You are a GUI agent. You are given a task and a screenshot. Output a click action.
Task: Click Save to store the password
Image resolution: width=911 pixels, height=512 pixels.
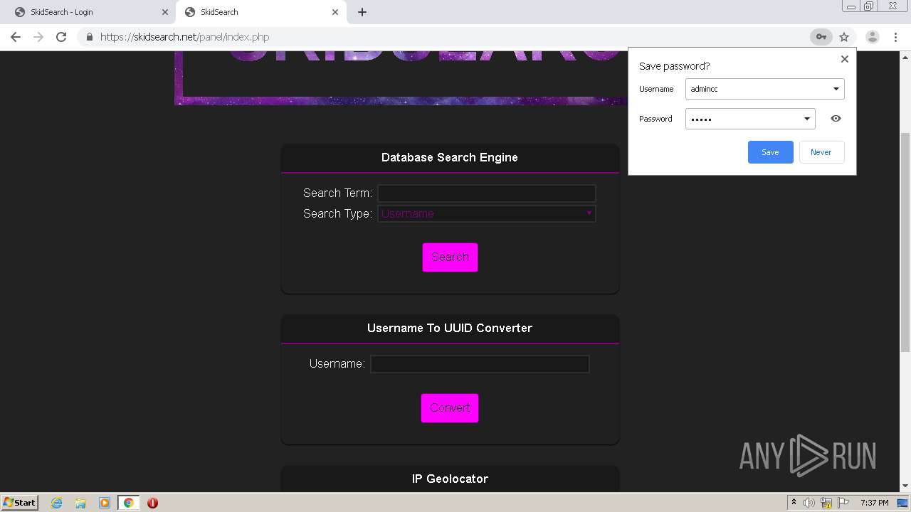coord(770,152)
